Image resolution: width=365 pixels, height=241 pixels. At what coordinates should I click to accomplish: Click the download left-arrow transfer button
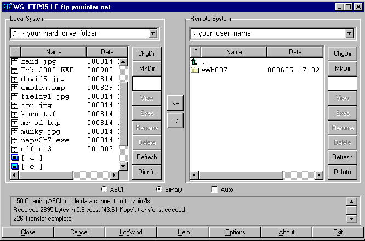click(x=175, y=103)
